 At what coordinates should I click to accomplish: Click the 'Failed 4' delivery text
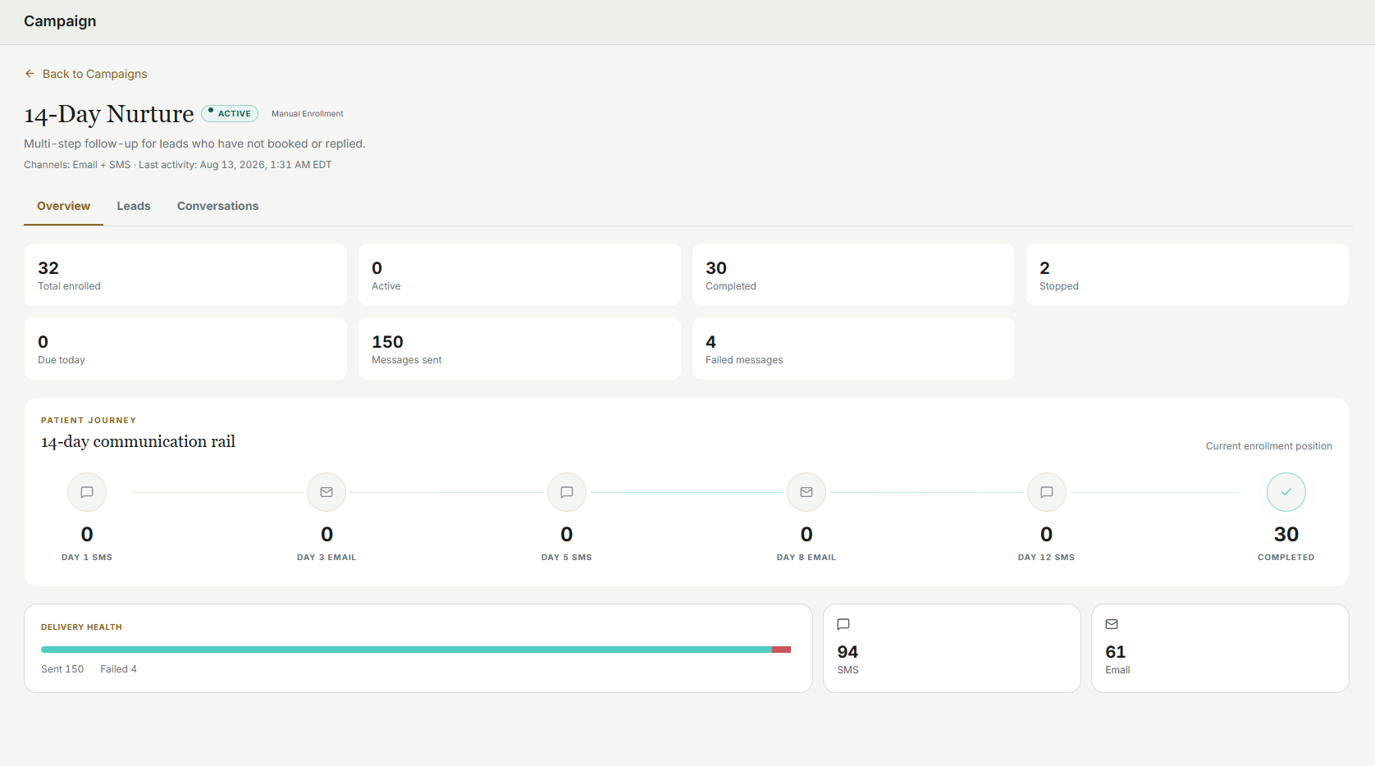[x=119, y=669]
